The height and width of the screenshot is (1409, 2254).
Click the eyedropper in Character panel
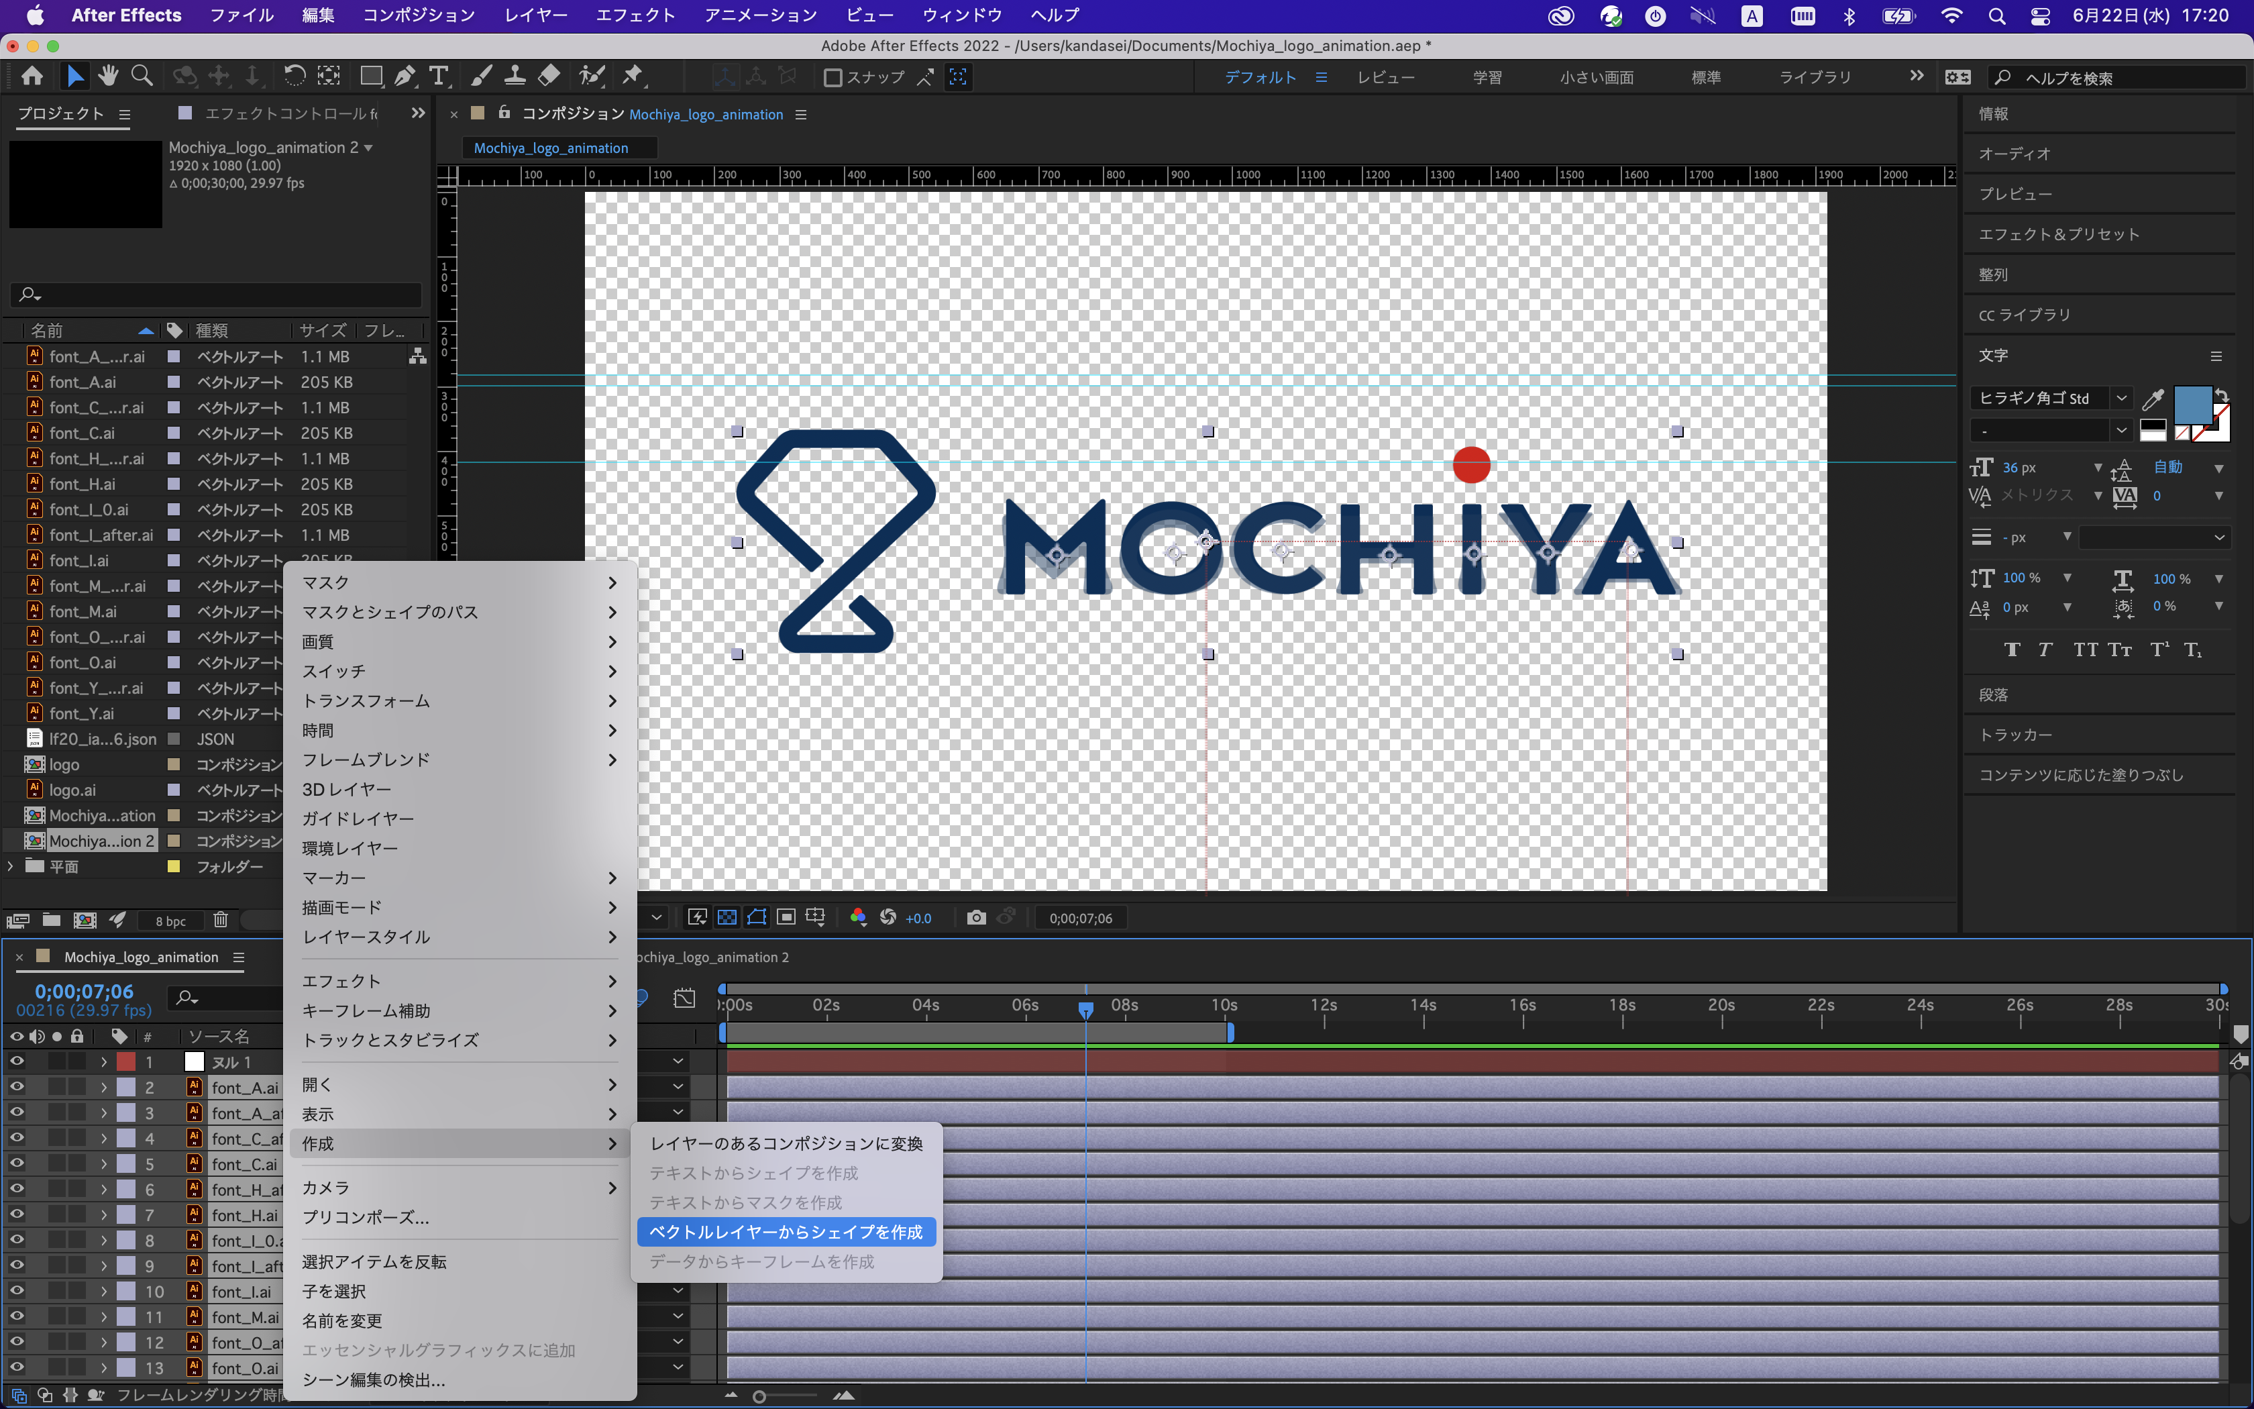pyautogui.click(x=2153, y=400)
